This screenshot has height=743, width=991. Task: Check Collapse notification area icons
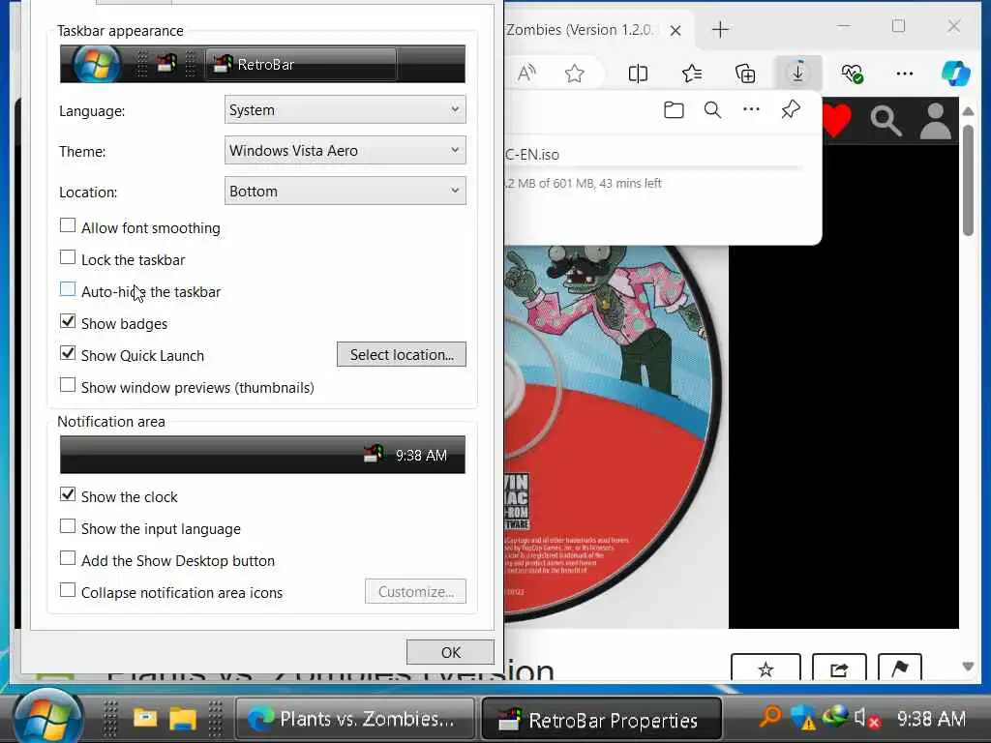click(x=68, y=590)
